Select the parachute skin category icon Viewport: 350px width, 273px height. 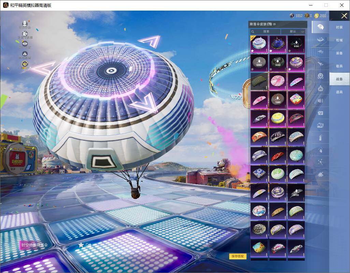tap(320, 27)
